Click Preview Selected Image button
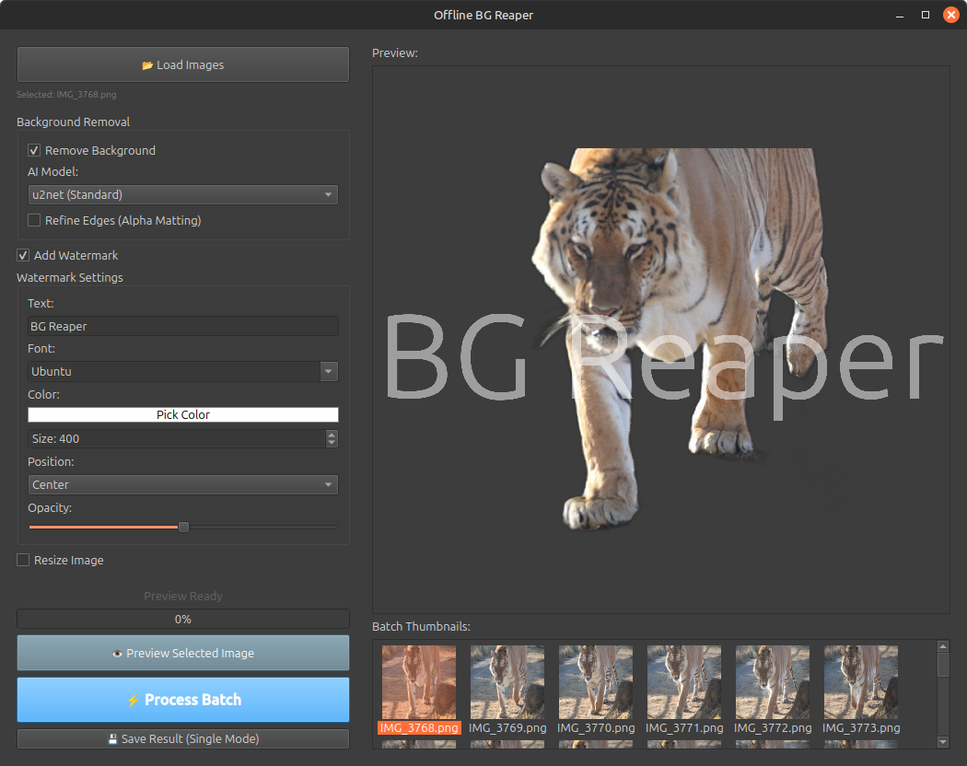 click(x=183, y=653)
